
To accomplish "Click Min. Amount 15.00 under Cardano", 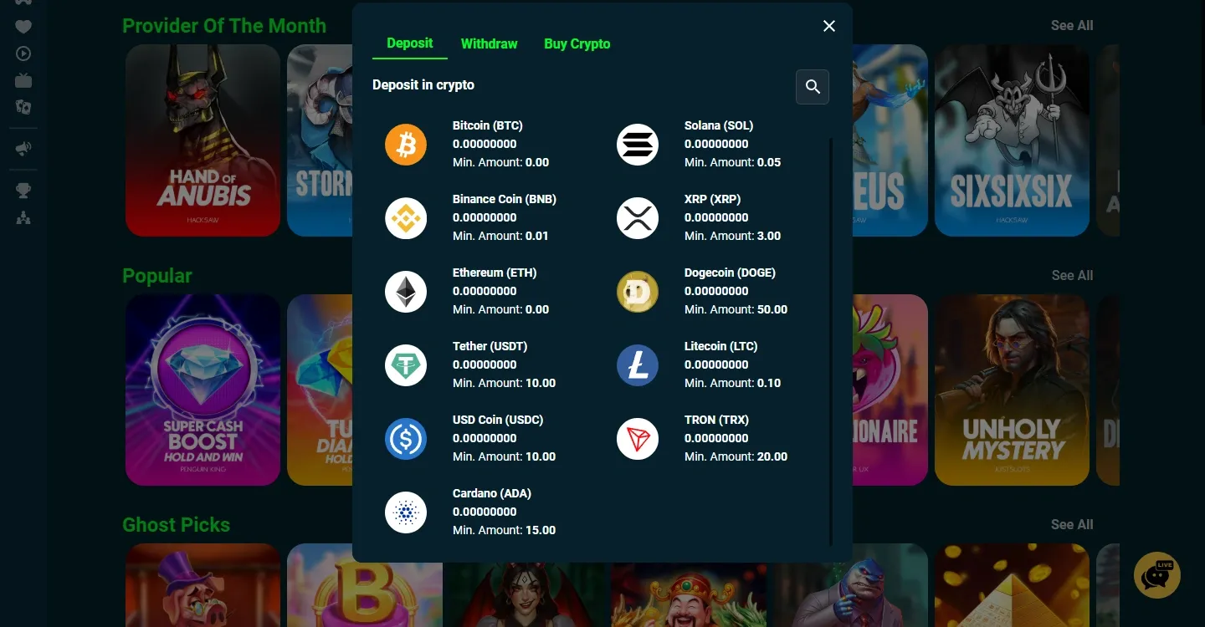I will [x=505, y=530].
